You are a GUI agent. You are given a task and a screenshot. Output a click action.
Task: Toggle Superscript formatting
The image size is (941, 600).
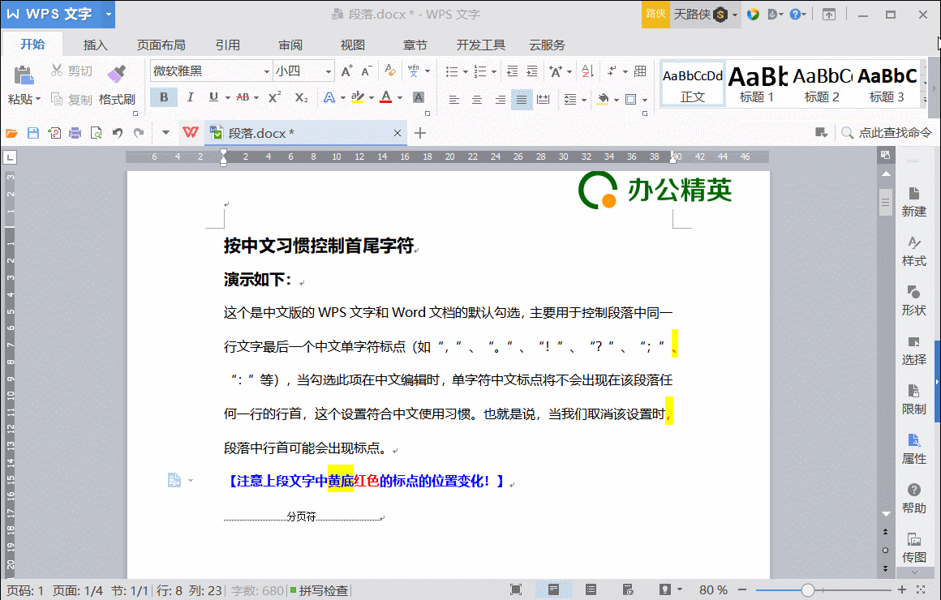point(274,97)
